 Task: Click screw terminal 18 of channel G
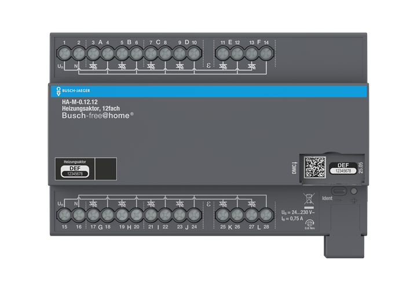pyautogui.click(x=108, y=215)
